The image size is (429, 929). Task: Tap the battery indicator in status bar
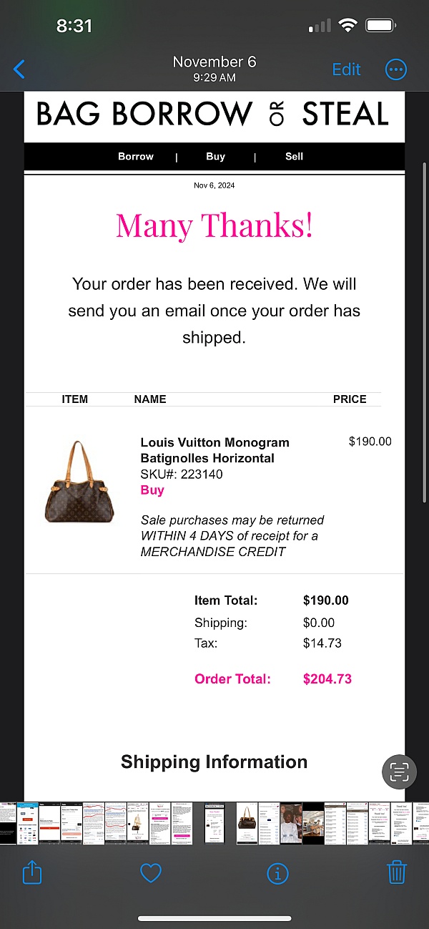[380, 26]
